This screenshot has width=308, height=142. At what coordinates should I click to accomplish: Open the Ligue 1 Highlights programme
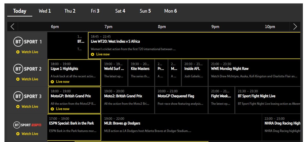(x=74, y=73)
